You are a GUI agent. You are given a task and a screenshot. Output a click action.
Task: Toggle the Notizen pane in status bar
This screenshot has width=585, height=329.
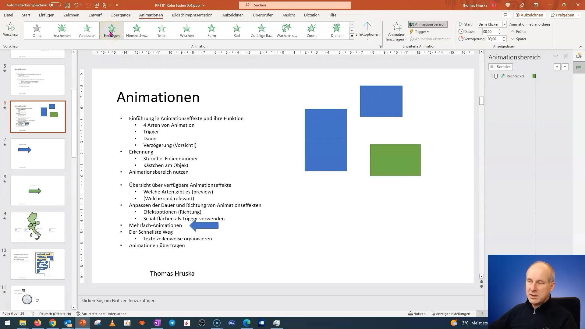(417, 313)
